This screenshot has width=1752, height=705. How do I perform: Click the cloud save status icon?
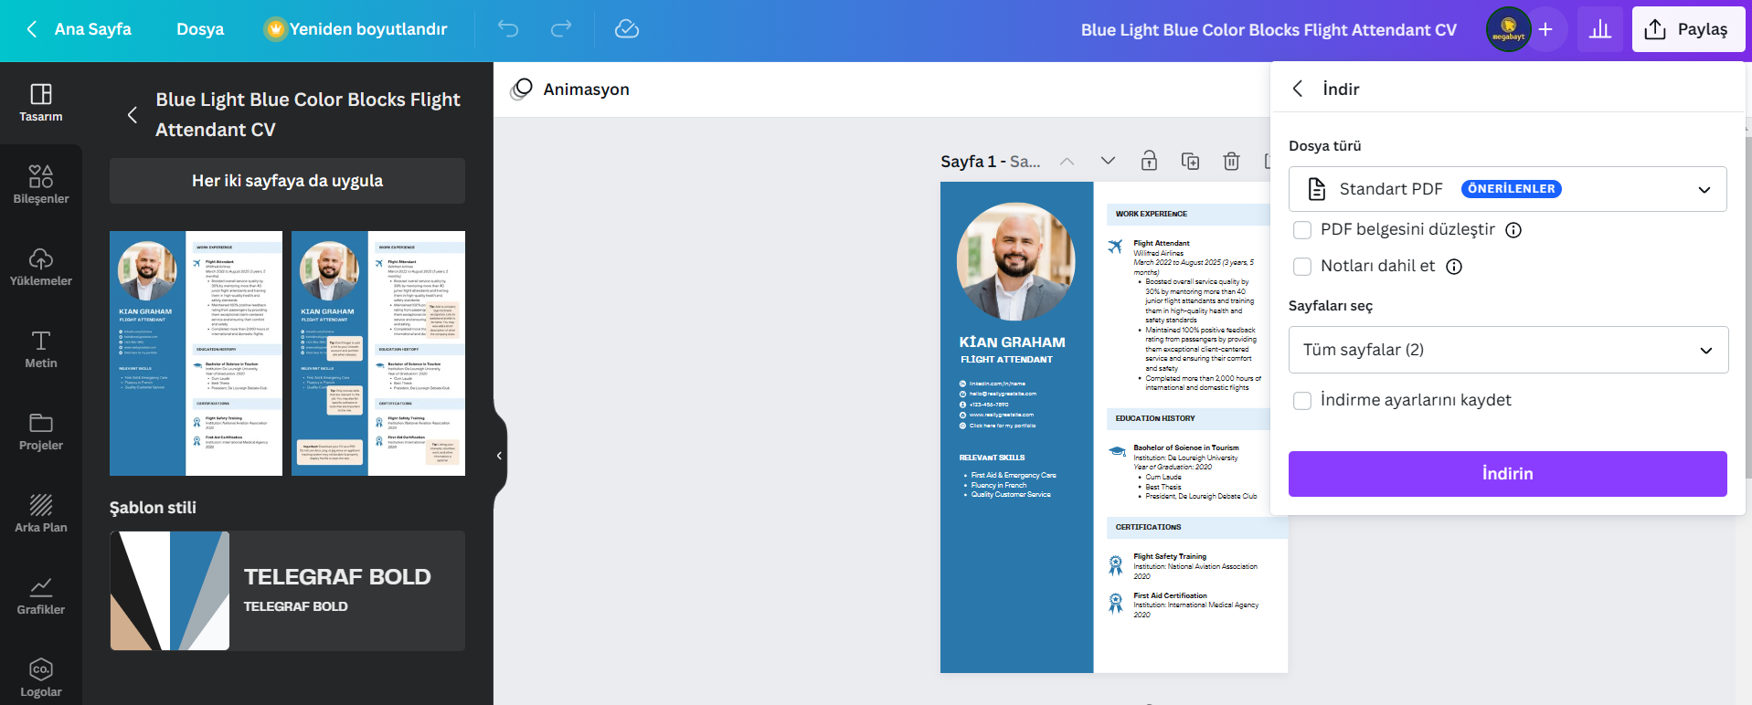click(627, 29)
